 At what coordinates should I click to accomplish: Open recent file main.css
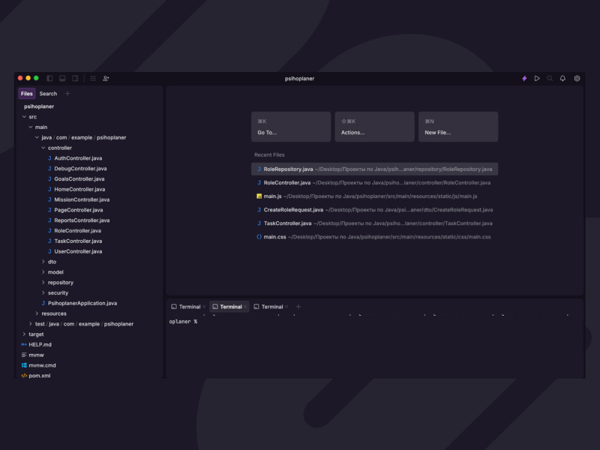[374, 237]
